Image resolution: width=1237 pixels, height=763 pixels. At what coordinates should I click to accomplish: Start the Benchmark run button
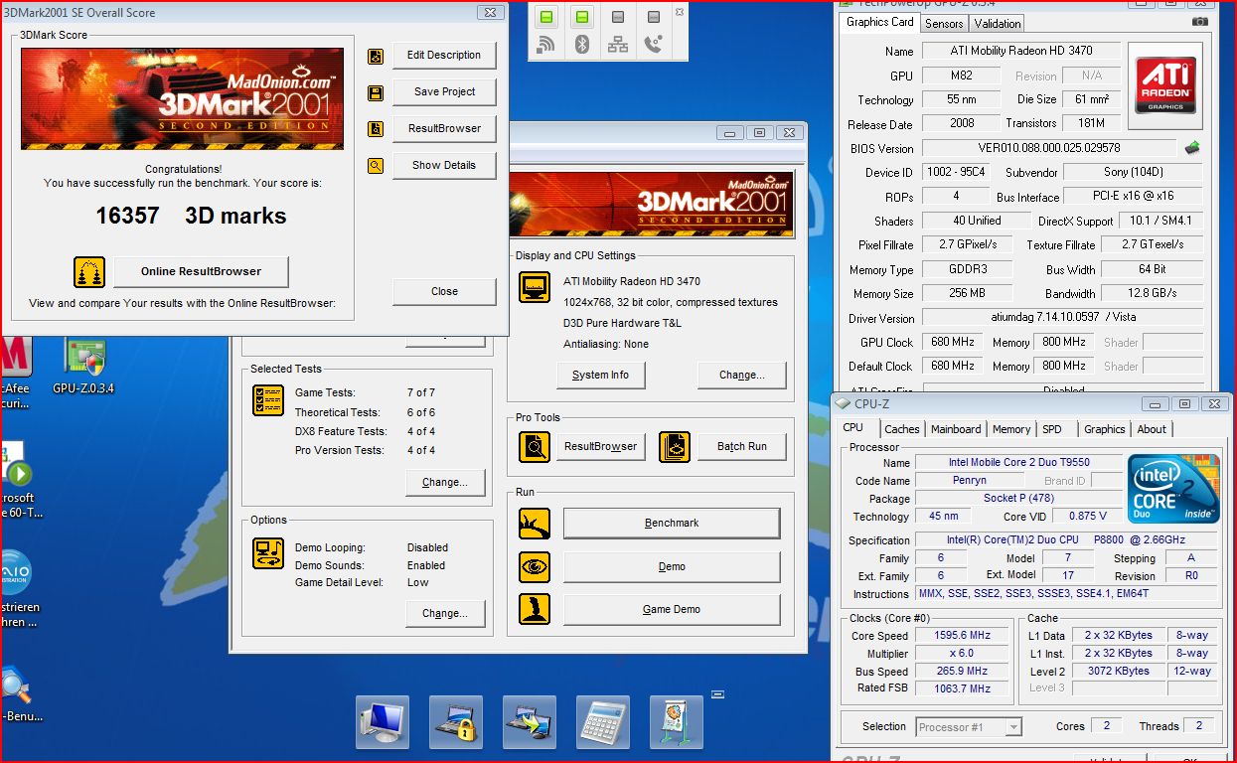pos(672,524)
